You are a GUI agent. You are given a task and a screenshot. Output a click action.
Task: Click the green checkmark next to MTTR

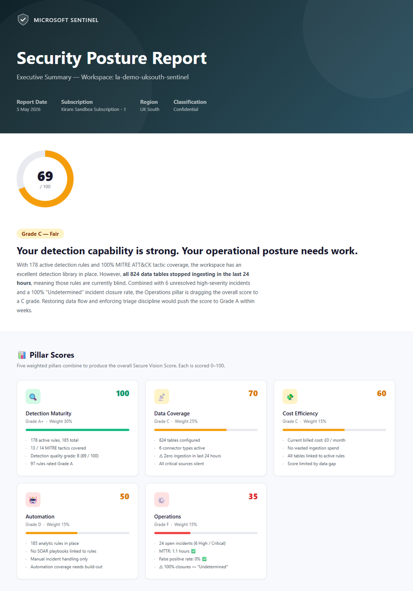point(194,551)
